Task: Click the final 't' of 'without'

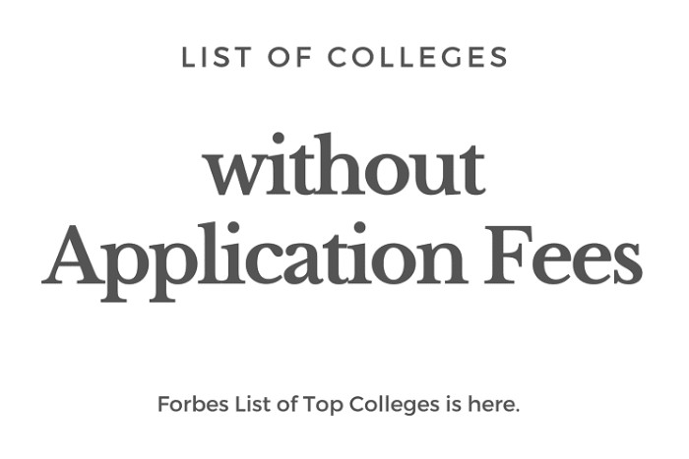Action: [470, 169]
